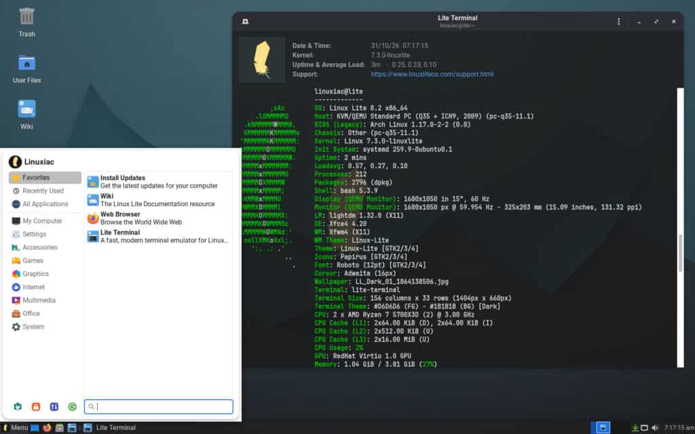Open the Recently Used category
This screenshot has height=434, width=695.
point(45,191)
